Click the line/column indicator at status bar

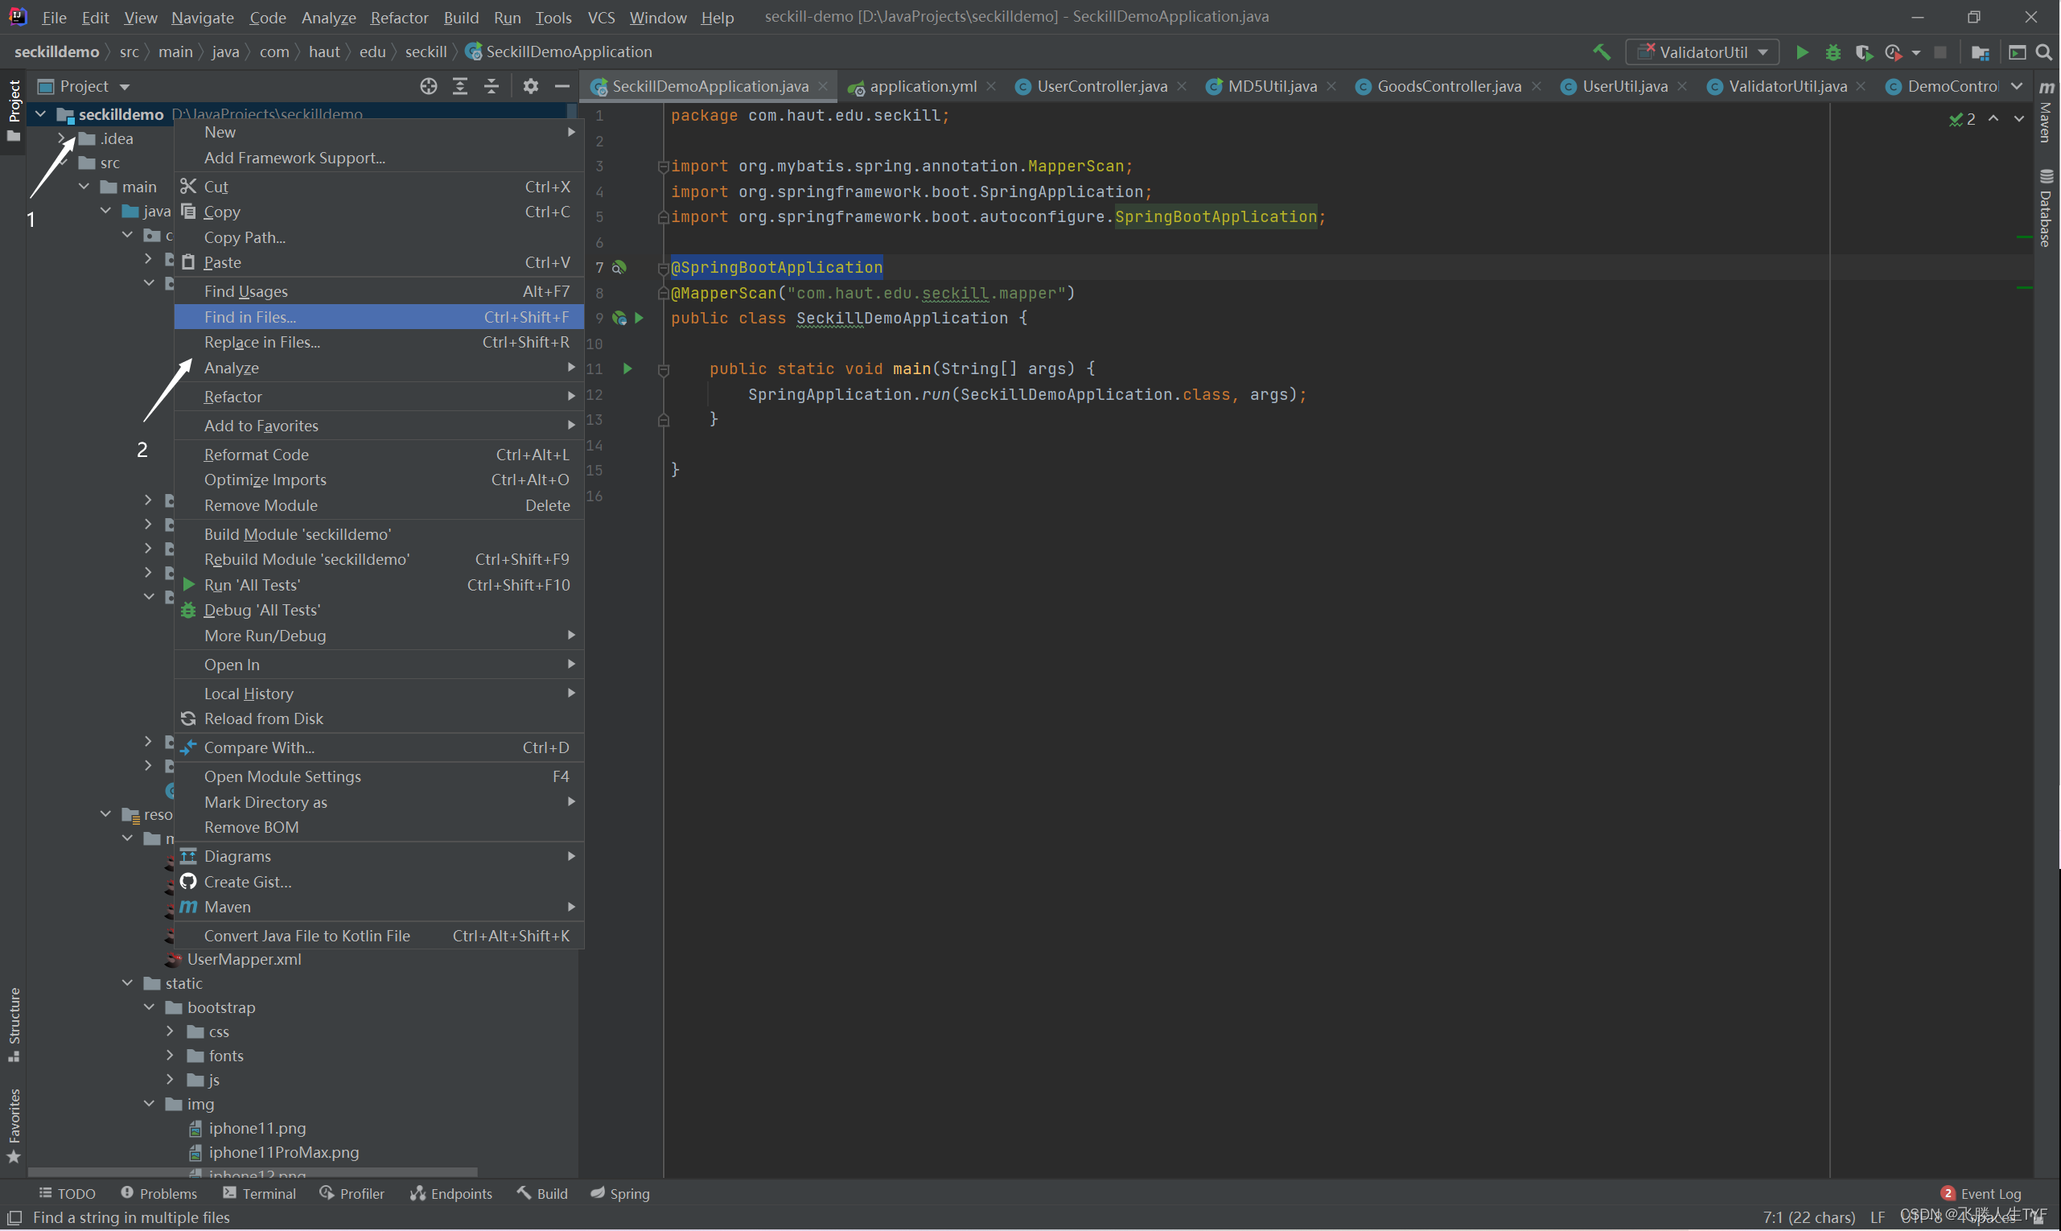1804,1217
